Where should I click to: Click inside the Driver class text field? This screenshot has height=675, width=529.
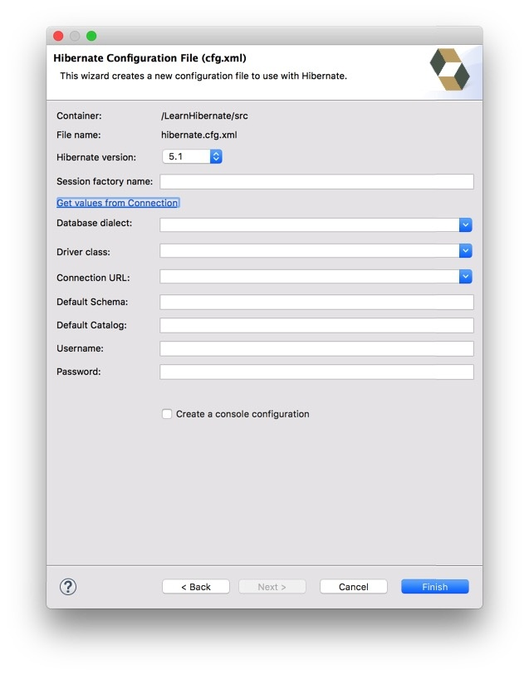pos(309,250)
